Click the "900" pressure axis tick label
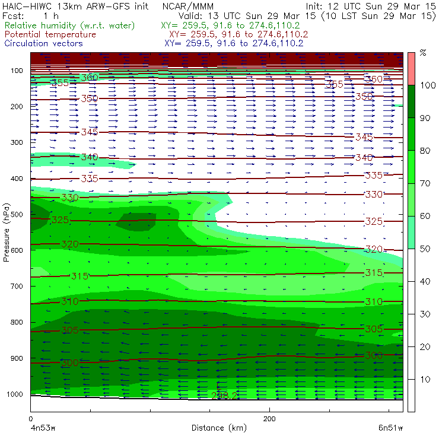 click(x=17, y=358)
